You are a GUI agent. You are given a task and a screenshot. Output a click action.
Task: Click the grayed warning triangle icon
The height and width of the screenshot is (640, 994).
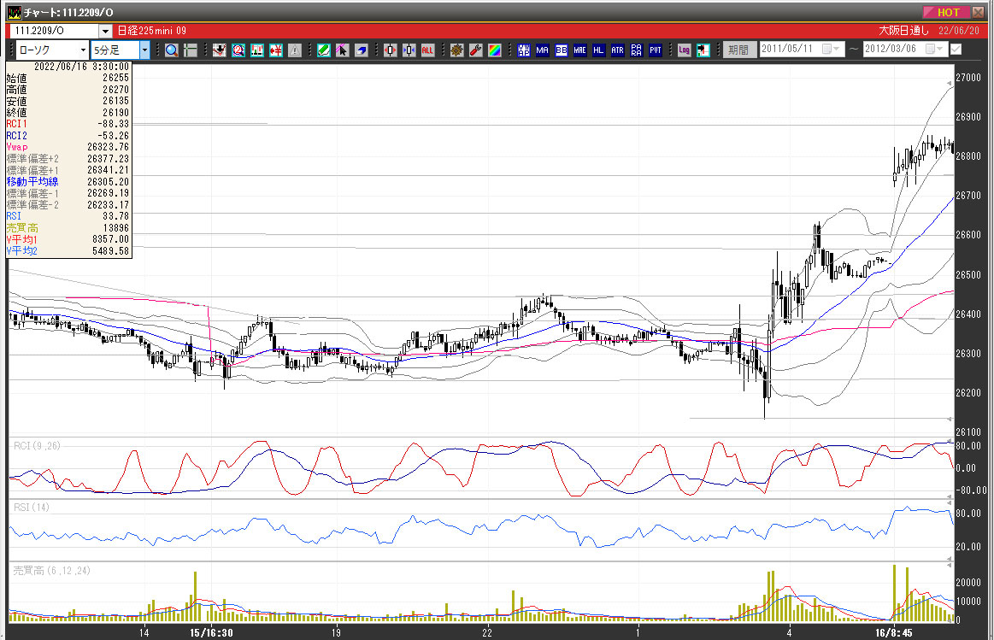pos(295,50)
